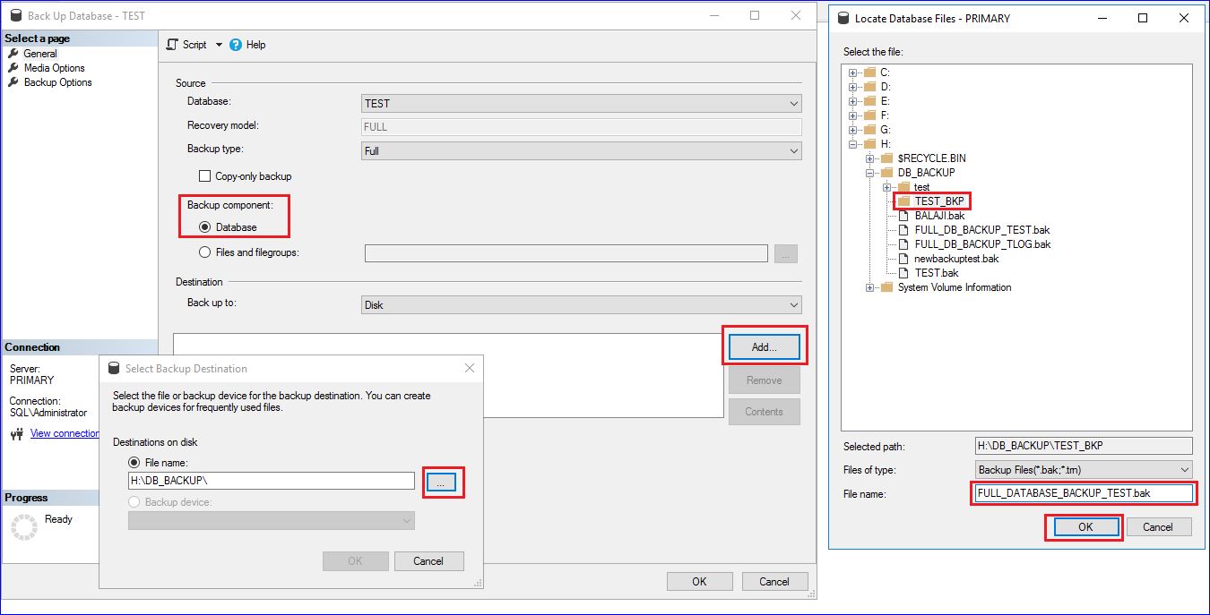Open the Backup type dropdown
1210x615 pixels.
point(581,151)
